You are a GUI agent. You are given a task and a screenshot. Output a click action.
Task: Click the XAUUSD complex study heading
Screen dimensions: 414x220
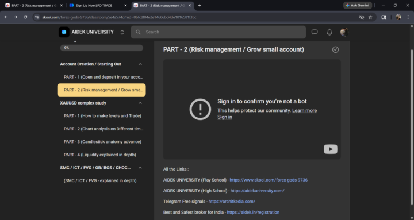(x=83, y=103)
